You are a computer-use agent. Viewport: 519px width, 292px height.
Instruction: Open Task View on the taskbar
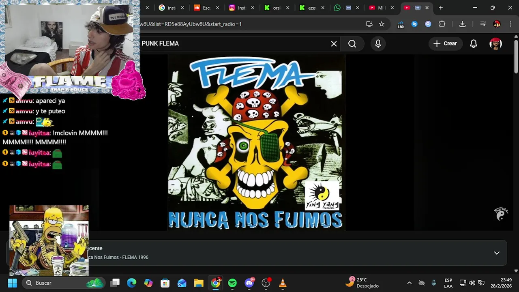pyautogui.click(x=116, y=283)
